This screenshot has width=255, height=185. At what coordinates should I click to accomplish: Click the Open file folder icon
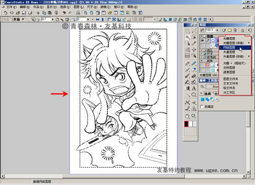[18, 13]
